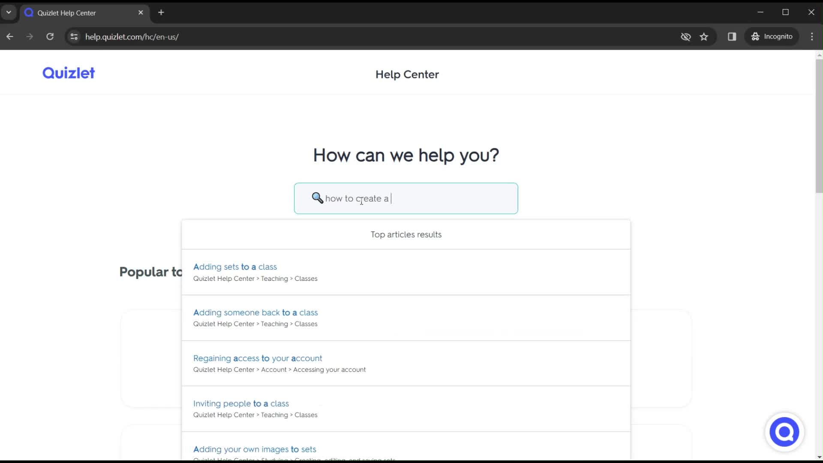
Task: Click the third-party cookies blocked eye icon
Action: coord(686,36)
